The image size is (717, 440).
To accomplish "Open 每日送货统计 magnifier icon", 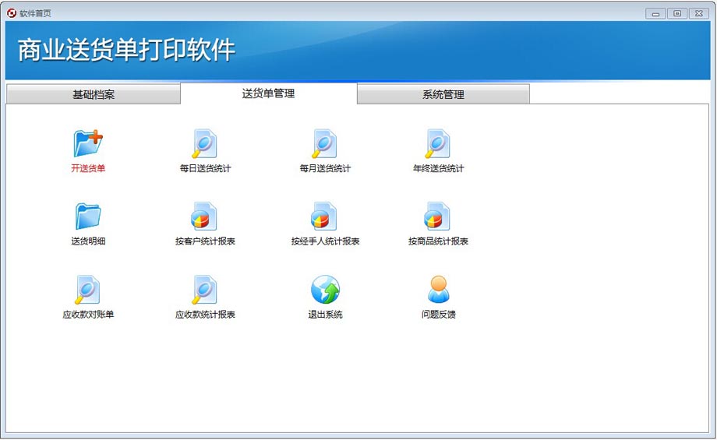I will coord(204,143).
